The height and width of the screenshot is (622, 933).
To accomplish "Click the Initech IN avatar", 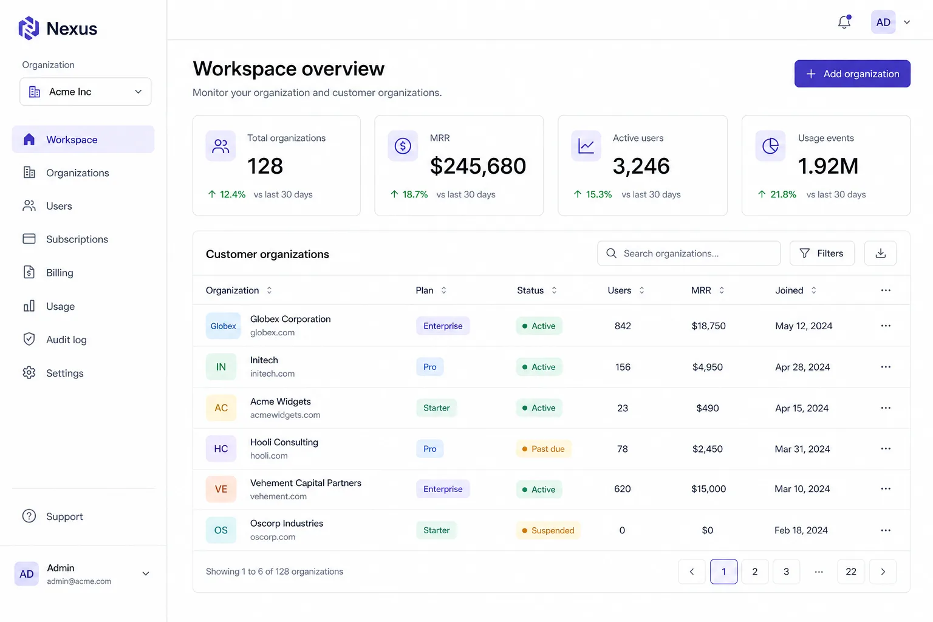I will 221,367.
